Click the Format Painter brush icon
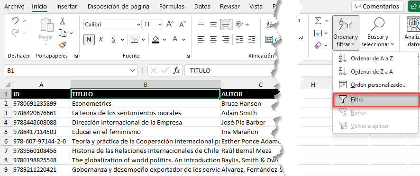 coord(63,45)
